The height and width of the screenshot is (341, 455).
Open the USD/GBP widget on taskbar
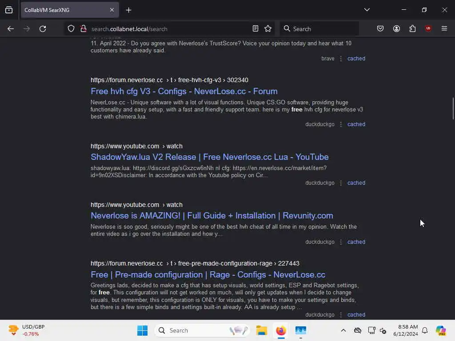point(26,330)
